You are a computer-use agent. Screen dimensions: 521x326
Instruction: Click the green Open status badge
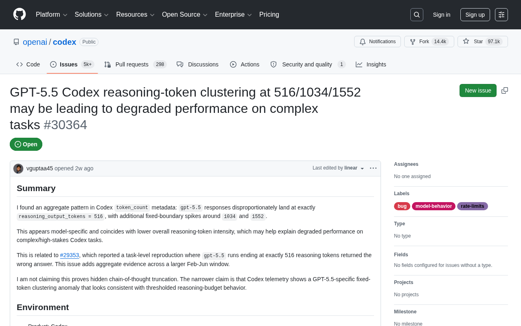[x=26, y=144]
